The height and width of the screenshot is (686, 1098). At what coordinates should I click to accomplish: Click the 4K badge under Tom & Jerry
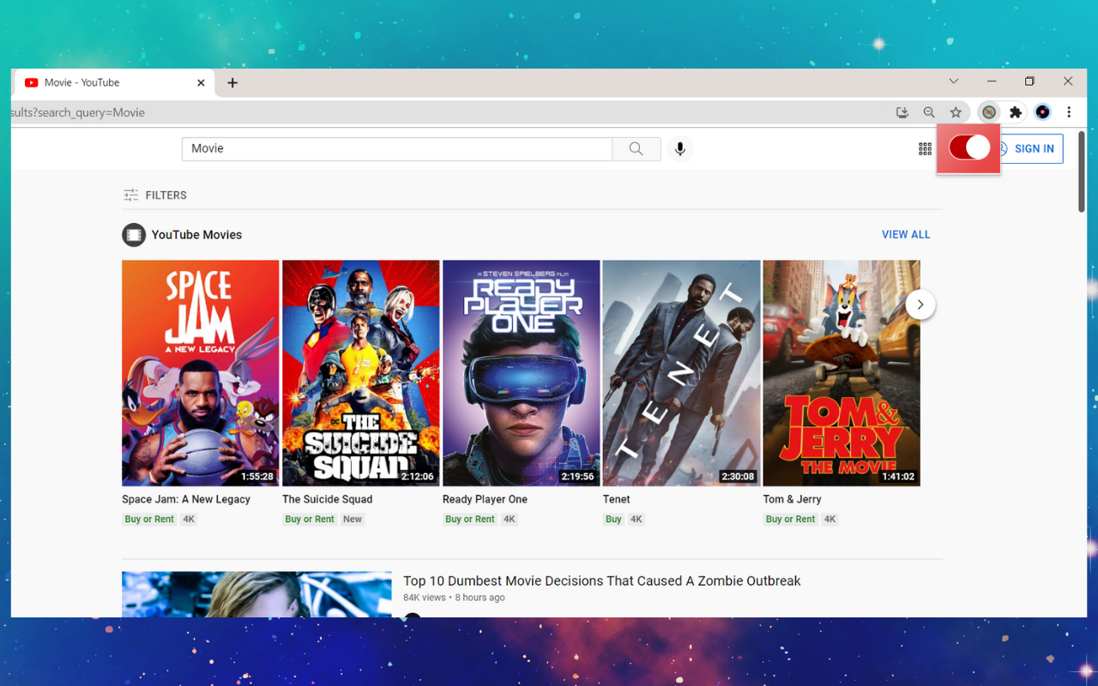pyautogui.click(x=830, y=520)
